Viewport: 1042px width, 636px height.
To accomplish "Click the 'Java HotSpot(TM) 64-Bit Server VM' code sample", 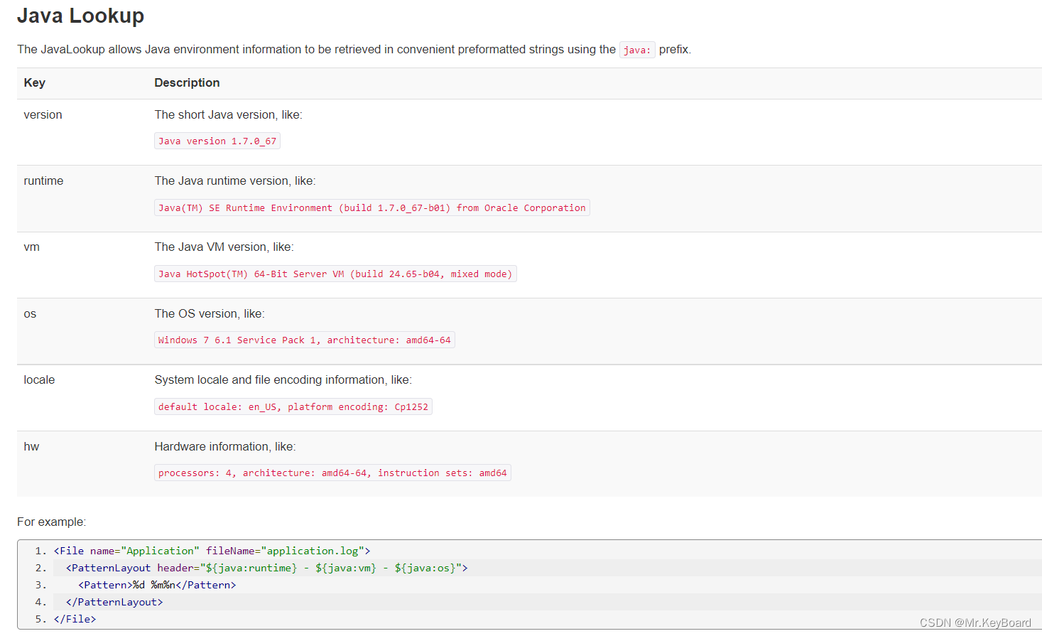I will 335,274.
